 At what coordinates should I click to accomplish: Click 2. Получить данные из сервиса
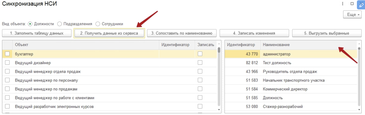109,33
